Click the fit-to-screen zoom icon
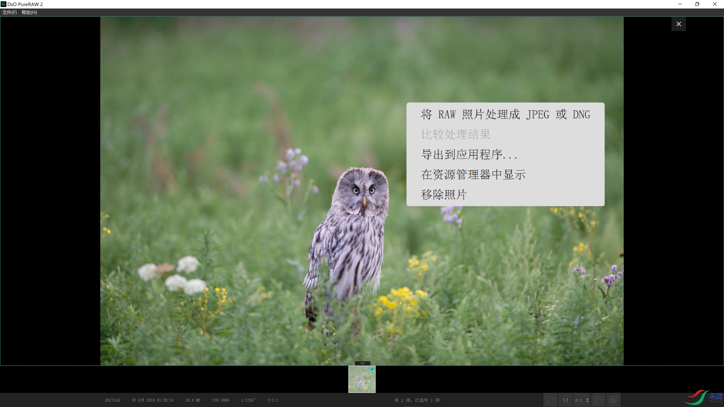Screen dimensions: 724x407 pyautogui.click(x=551, y=400)
